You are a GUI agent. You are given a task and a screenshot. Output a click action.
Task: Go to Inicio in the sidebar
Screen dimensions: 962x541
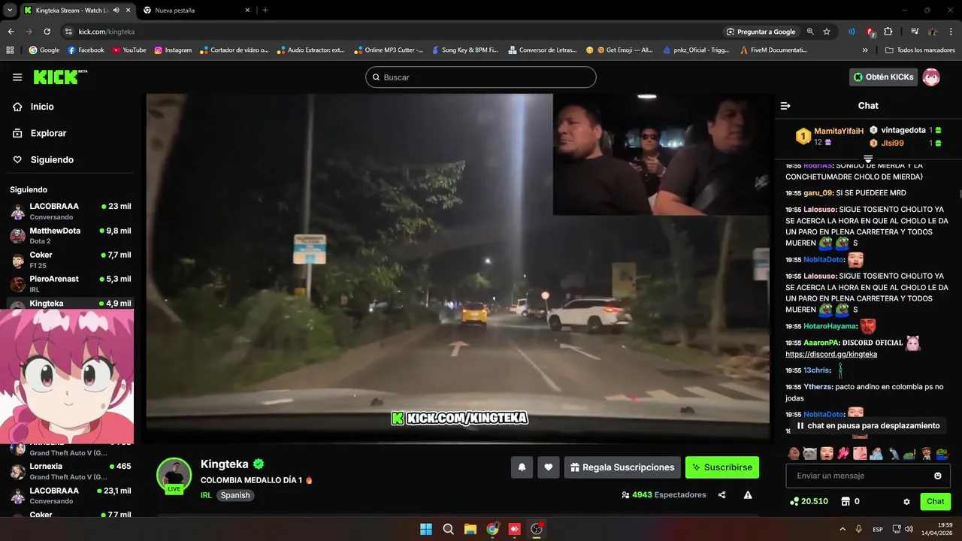pos(42,107)
